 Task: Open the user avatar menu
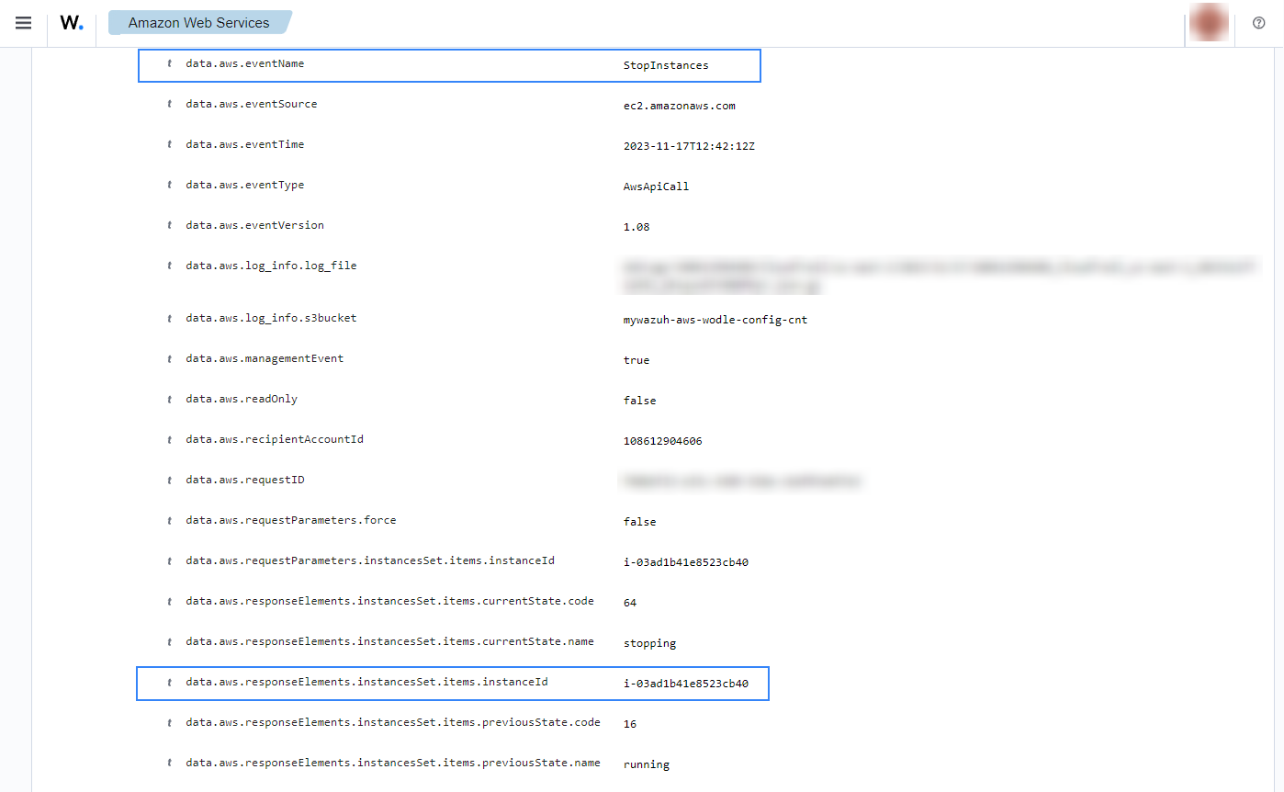[x=1209, y=23]
